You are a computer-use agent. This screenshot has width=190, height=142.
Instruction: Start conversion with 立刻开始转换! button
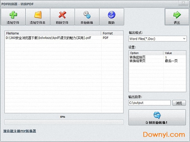point(157,117)
